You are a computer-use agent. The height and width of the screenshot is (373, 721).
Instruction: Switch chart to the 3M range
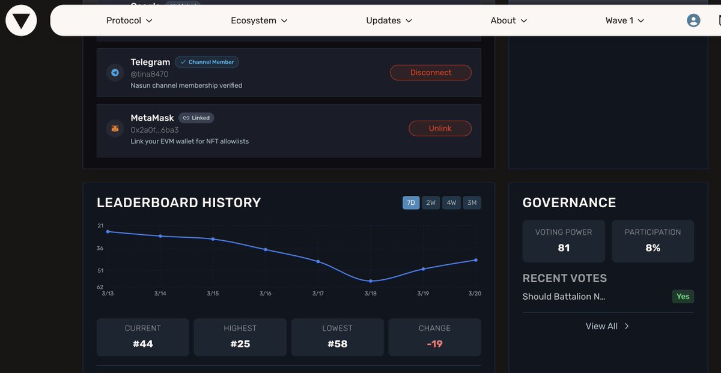[472, 203]
